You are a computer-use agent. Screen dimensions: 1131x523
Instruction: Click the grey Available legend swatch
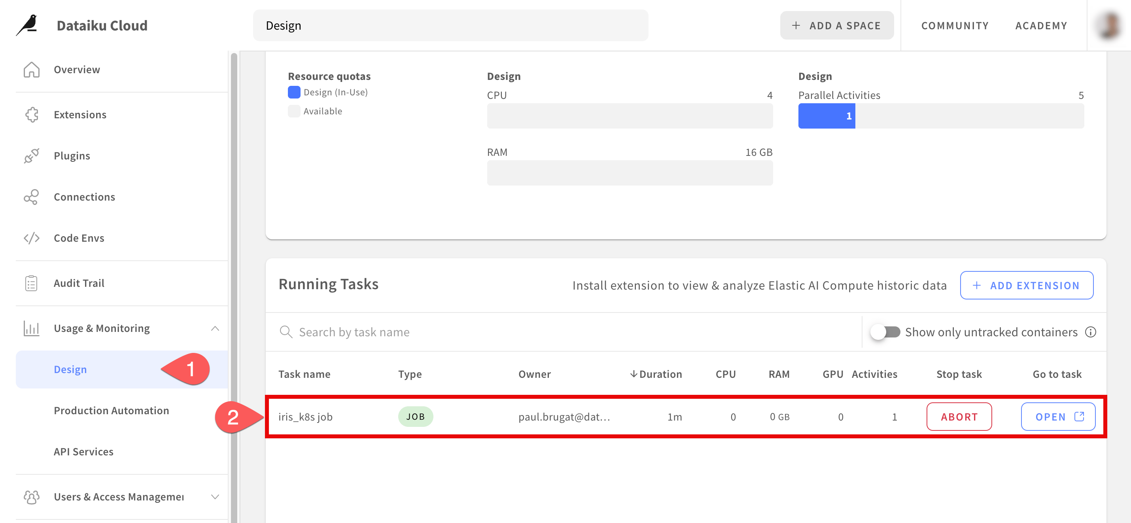pyautogui.click(x=294, y=111)
